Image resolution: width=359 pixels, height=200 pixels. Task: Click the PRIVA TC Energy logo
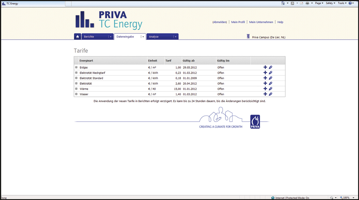pyautogui.click(x=109, y=20)
